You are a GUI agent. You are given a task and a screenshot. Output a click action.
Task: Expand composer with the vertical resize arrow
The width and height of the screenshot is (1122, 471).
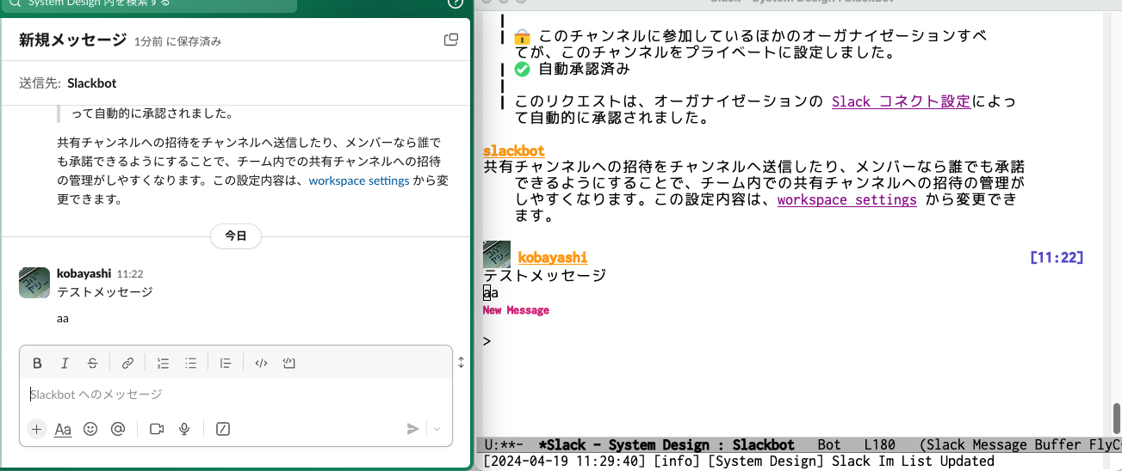click(462, 363)
